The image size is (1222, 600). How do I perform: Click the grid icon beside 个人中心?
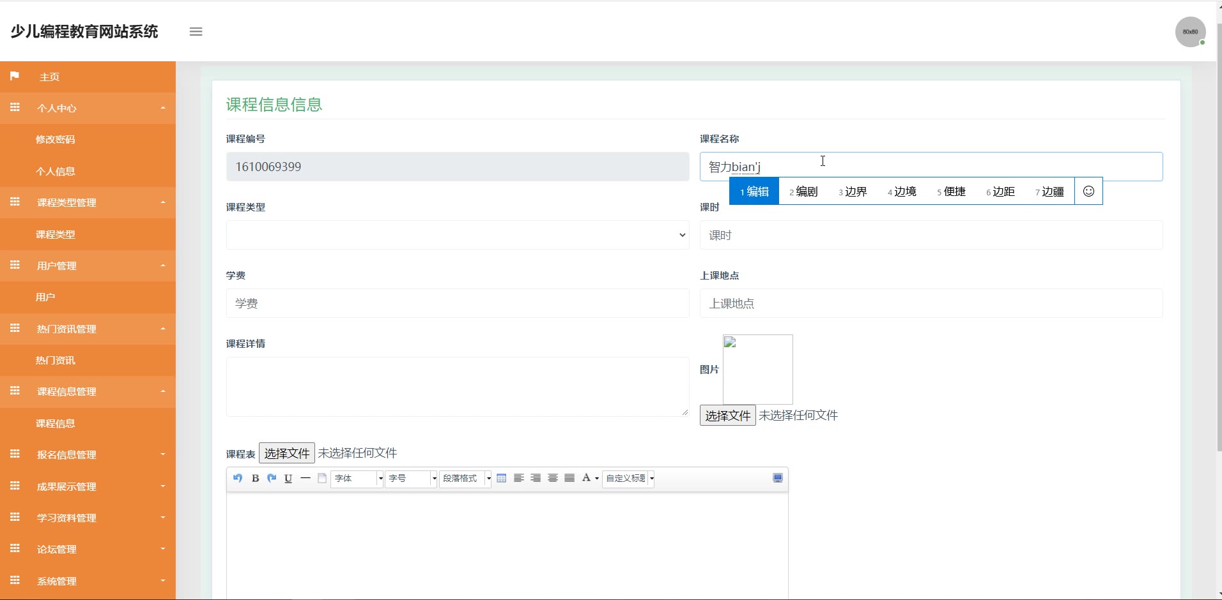pos(15,107)
